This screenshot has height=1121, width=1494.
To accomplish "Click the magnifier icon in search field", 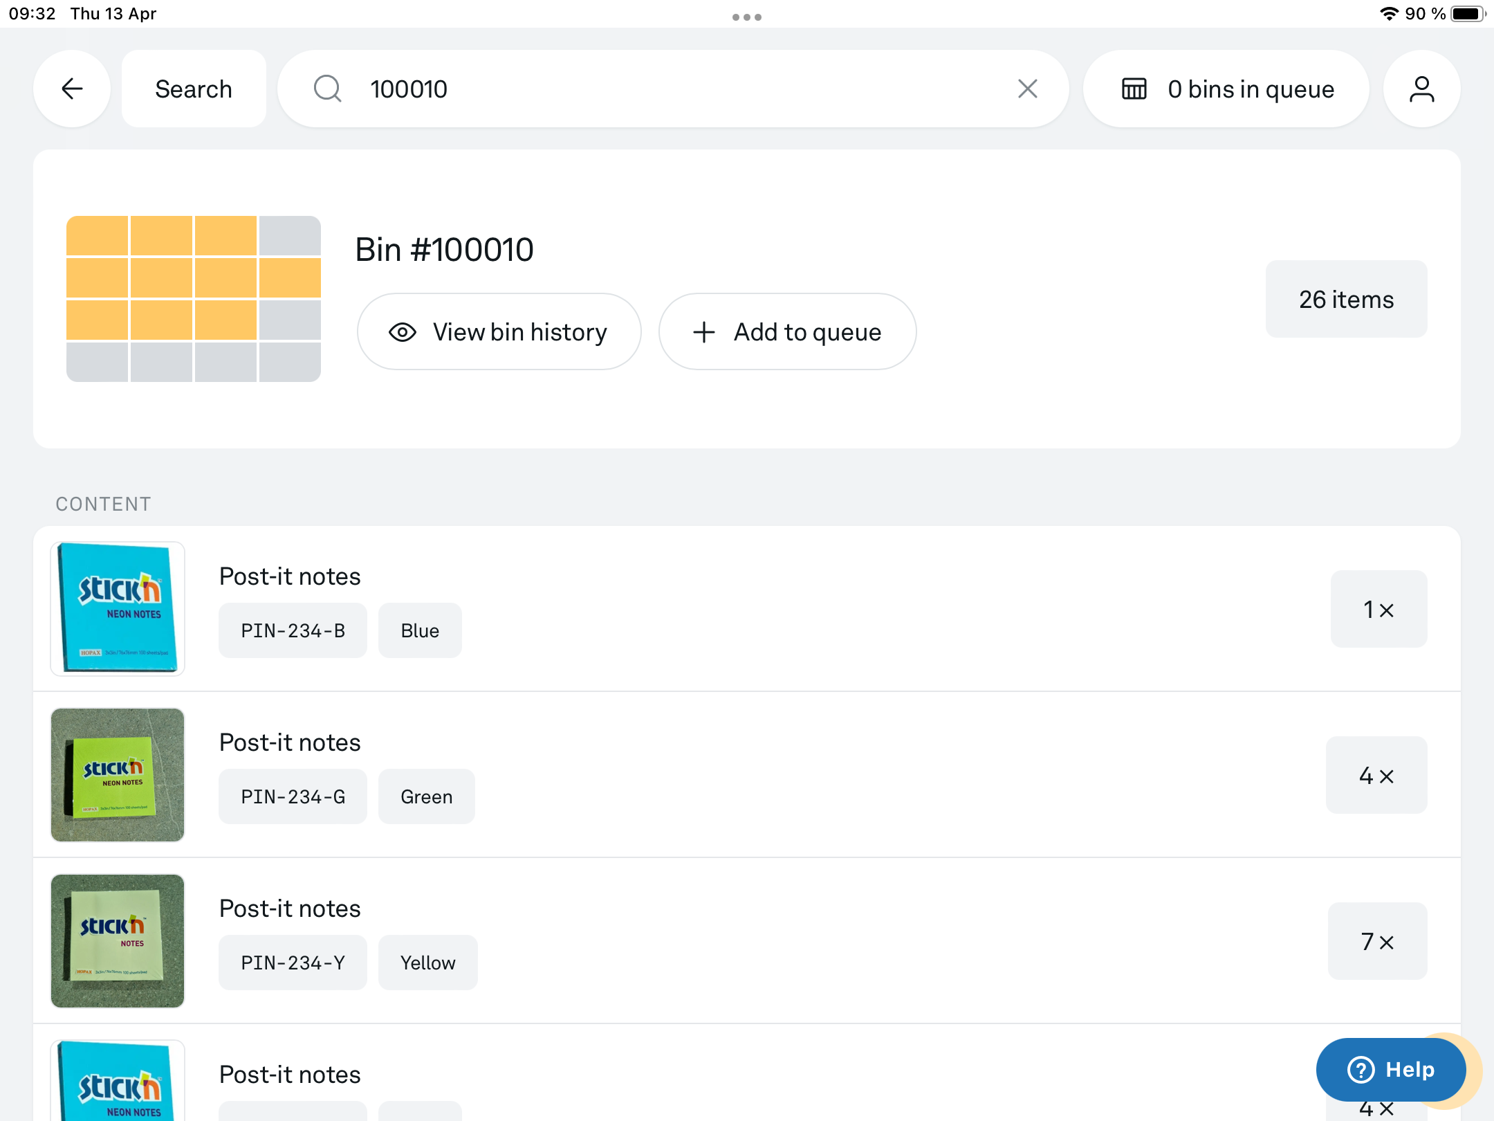I will pyautogui.click(x=327, y=89).
